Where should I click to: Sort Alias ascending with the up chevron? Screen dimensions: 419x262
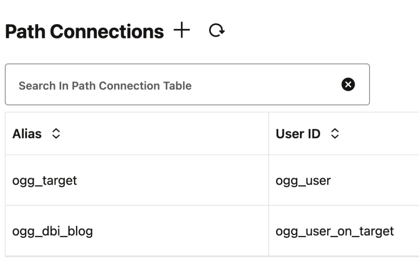point(56,130)
